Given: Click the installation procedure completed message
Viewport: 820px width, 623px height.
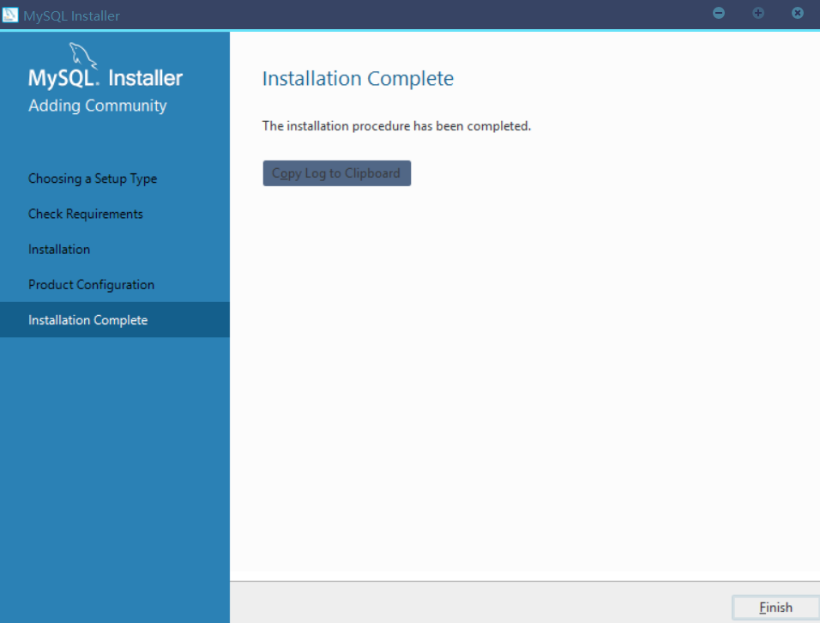Looking at the screenshot, I should [396, 126].
